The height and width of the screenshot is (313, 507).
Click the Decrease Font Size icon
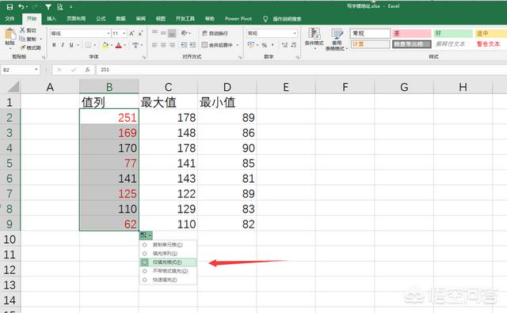[x=140, y=33]
